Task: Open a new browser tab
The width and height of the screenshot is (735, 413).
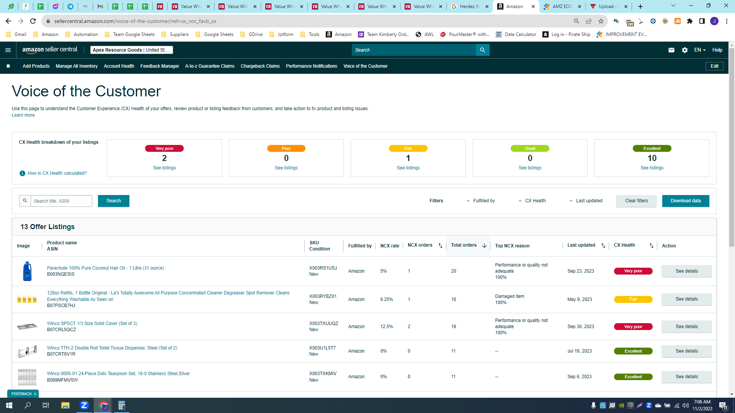Action: [640, 7]
